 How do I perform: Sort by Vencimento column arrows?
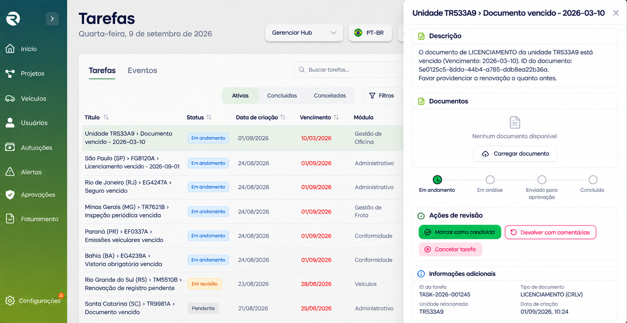[336, 117]
